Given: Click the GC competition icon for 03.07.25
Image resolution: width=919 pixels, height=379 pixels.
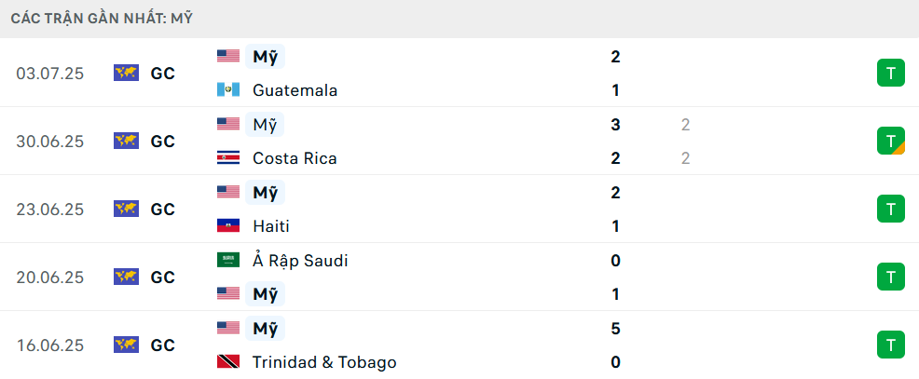Looking at the screenshot, I should click(x=126, y=73).
